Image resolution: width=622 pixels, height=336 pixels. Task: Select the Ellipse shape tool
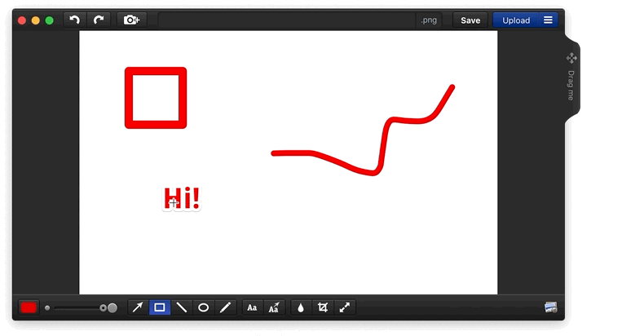(x=204, y=307)
